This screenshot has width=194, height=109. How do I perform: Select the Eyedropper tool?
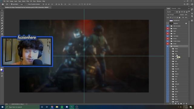tap(2, 26)
